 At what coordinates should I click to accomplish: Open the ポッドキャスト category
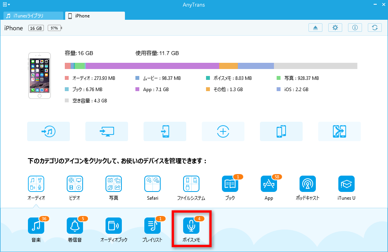[308, 188]
